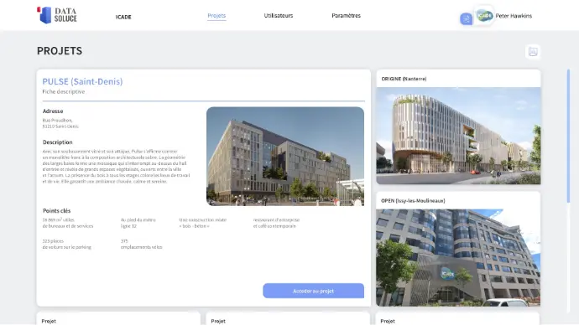Switch to the Utilisateurs tab
The image size is (579, 325).
click(279, 15)
